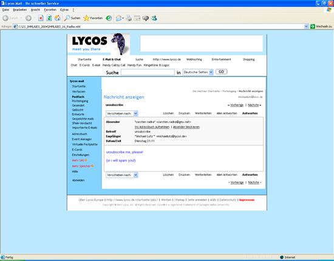Open Einstellungen in sidebar
Image resolution: width=334 pixels, height=261 pixels.
pyautogui.click(x=81, y=155)
